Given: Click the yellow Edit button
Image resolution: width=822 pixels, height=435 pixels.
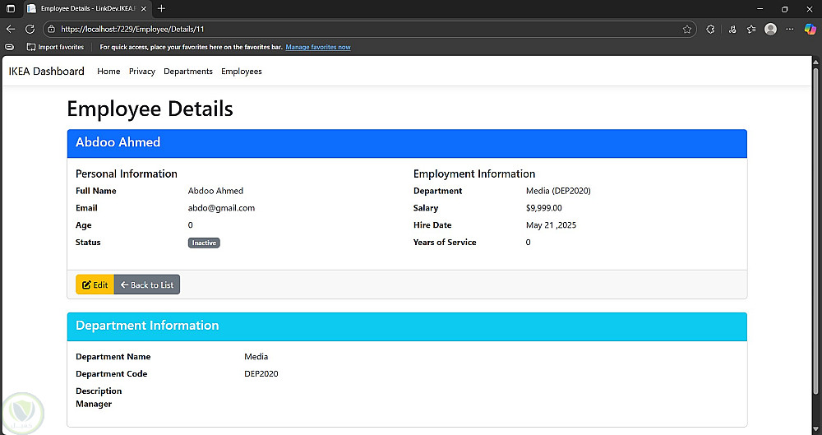Looking at the screenshot, I should tap(95, 285).
